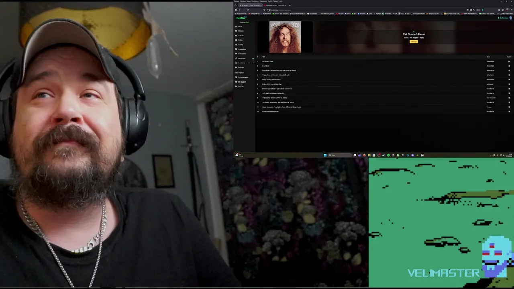Delete the Brutus "War" song request

pyautogui.click(x=509, y=84)
